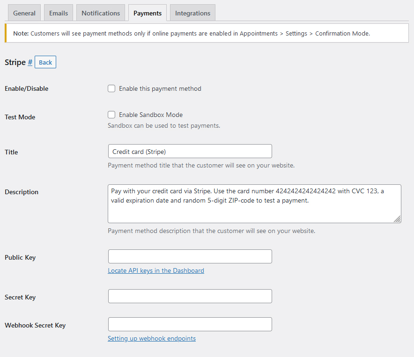The height and width of the screenshot is (357, 414).
Task: Select the Webhook Secret Key field
Action: point(190,324)
